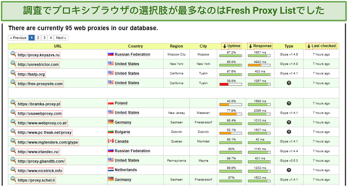Select page 1 in pagination
This screenshot has width=348, height=187.
click(32, 38)
